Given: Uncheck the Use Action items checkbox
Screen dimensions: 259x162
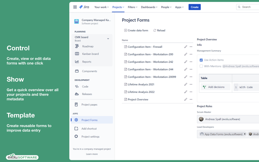Looking at the screenshot, I should coord(201,60).
